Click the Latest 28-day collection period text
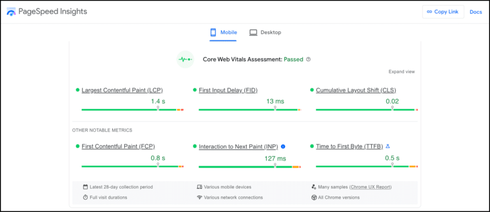Screen dimensions: 490x212 (121, 187)
